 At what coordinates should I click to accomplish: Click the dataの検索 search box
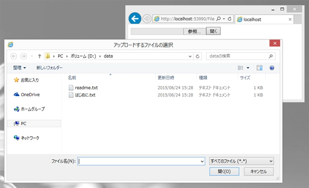[241, 56]
